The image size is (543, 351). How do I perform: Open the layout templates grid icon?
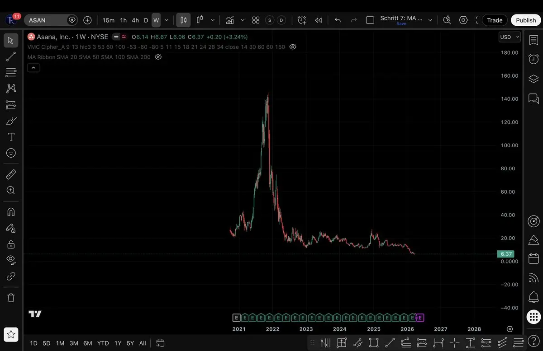click(x=256, y=20)
